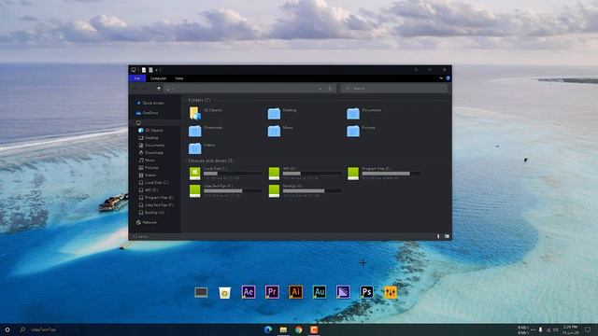Open the address bar history dropdown
This screenshot has height=336, width=598.
point(320,89)
